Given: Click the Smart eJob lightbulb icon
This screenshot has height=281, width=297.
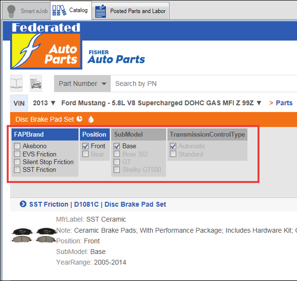Looking at the screenshot, I should pos(11,11).
